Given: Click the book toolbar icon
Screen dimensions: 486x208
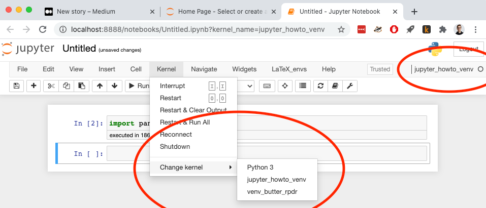Looking at the screenshot, I should coord(335,86).
